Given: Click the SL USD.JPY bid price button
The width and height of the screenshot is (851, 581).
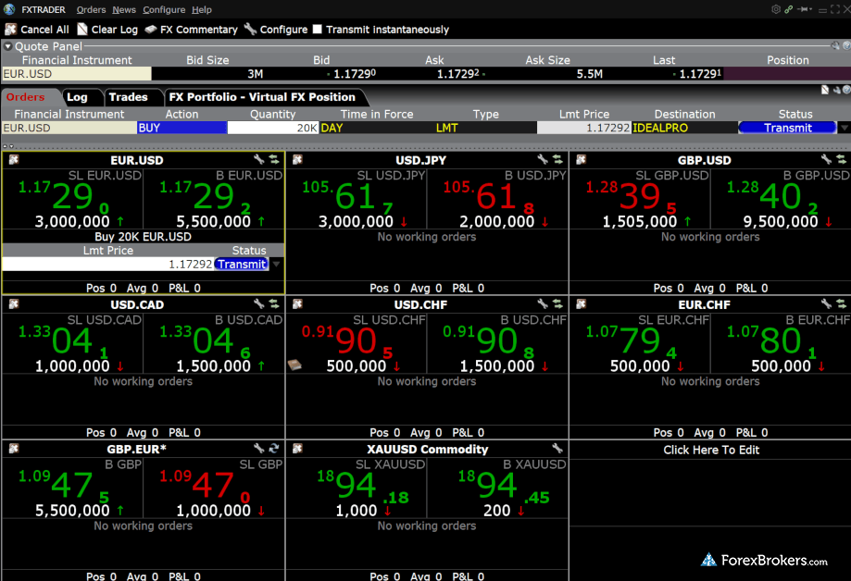Looking at the screenshot, I should [356, 199].
